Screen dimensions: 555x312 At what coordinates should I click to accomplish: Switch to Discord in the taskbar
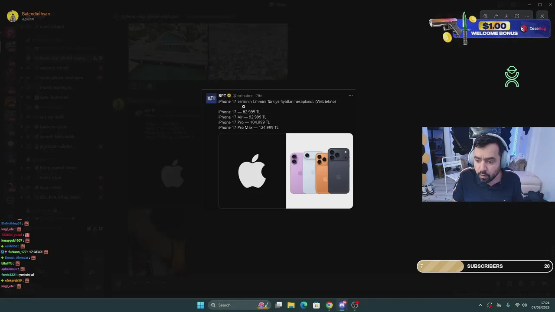pos(342,305)
